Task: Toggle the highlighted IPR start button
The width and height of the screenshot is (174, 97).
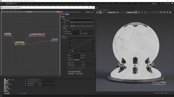Action: point(100,12)
